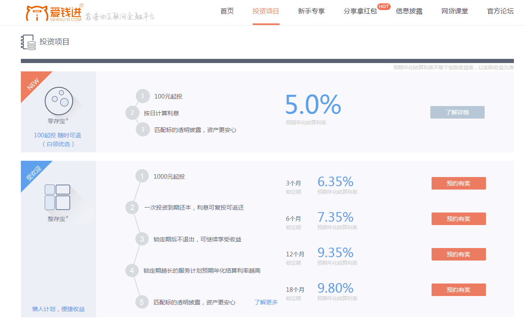
Task: Open the 新手专享 menu item
Action: 311,11
